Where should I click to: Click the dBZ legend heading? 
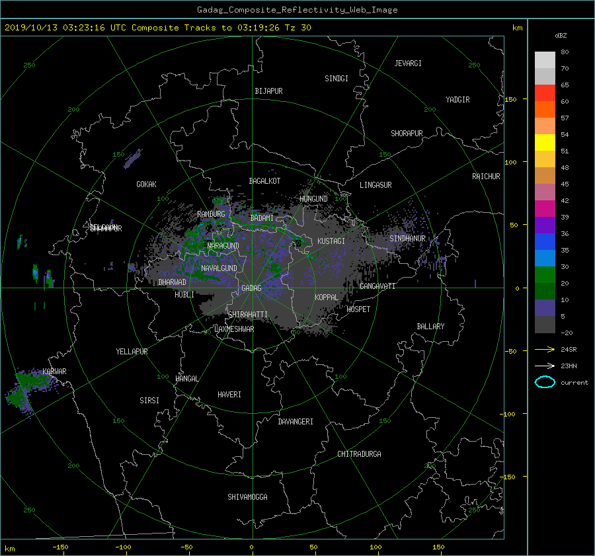pos(561,36)
